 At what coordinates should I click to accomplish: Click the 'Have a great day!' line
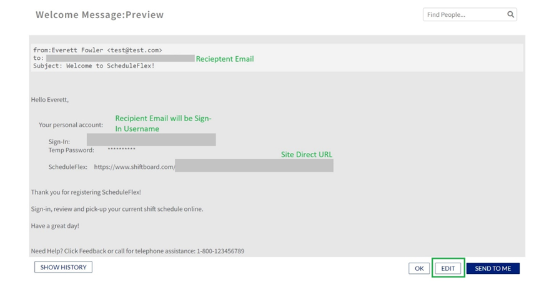[55, 226]
